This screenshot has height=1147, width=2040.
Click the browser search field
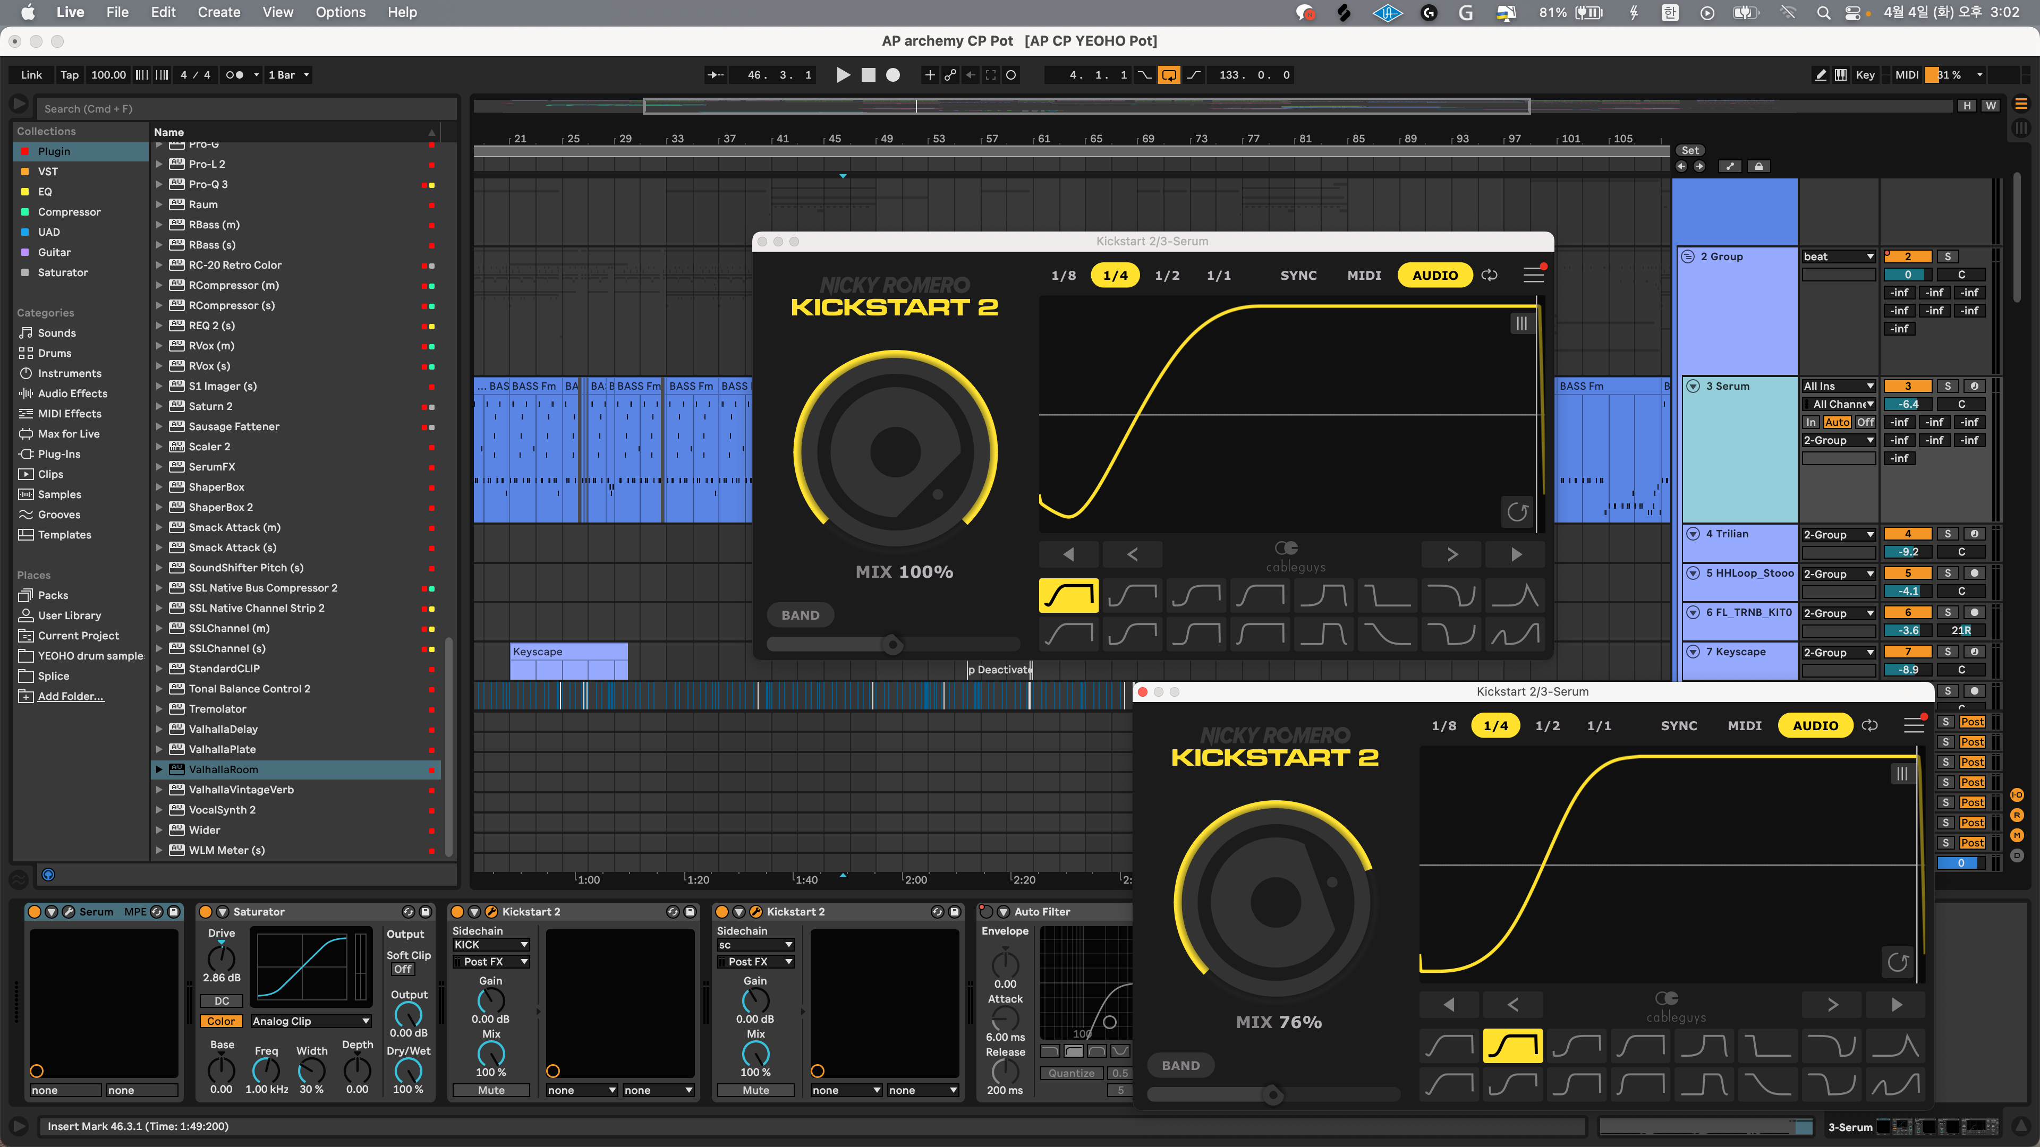point(245,109)
